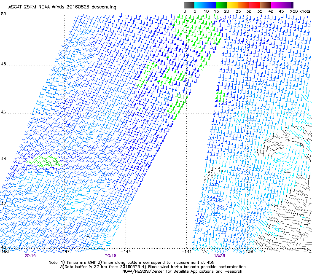Viewport: 312px width, 274px height.
Task: Click the -138 longitude axis label
Action: (x=248, y=252)
